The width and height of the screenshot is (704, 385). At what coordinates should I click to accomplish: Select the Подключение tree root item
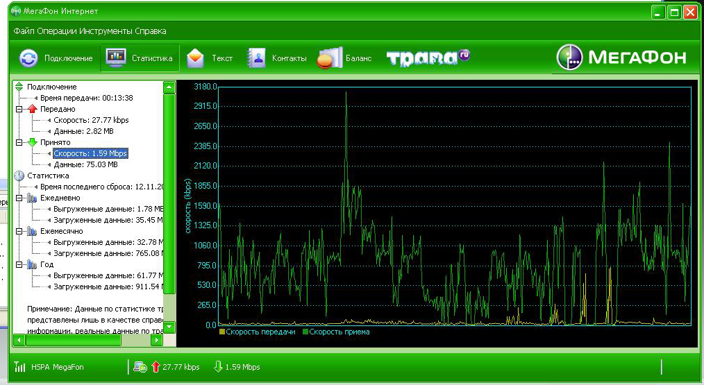click(x=51, y=87)
